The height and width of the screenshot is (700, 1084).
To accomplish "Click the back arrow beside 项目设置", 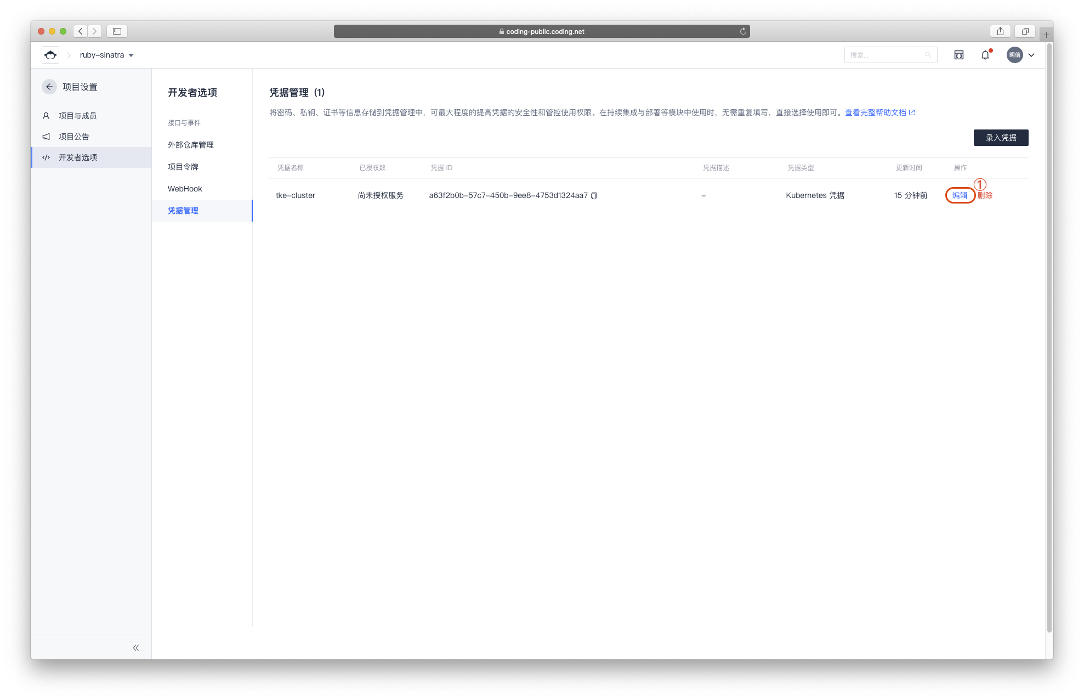I will (49, 87).
